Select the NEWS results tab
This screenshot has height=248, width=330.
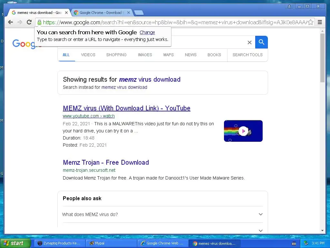191,55
